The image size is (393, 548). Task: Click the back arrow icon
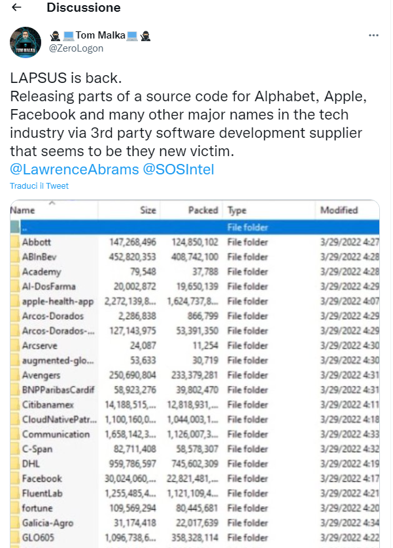[17, 8]
